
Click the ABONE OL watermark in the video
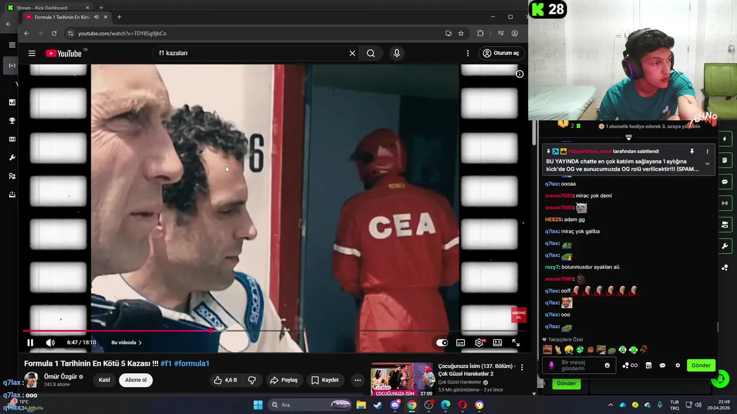pyautogui.click(x=518, y=315)
